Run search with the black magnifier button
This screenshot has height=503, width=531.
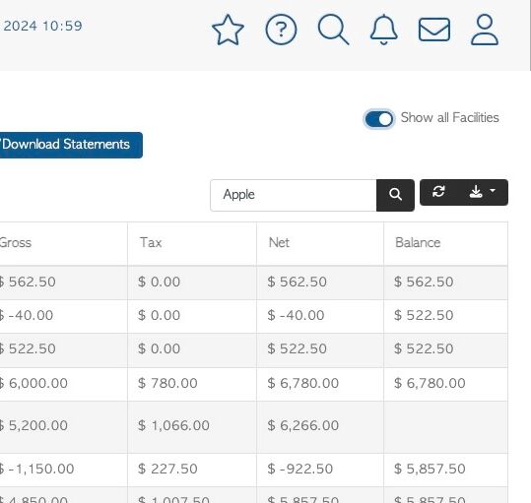[x=395, y=195]
